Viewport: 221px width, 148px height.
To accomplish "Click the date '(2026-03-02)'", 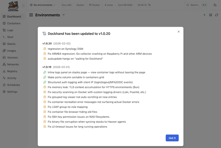I will pos(62,43).
